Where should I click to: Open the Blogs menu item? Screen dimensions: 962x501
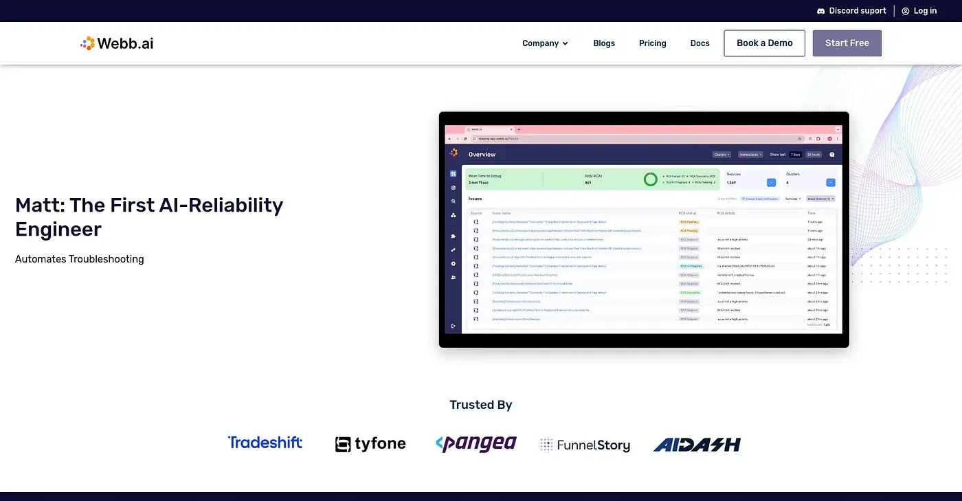tap(604, 43)
